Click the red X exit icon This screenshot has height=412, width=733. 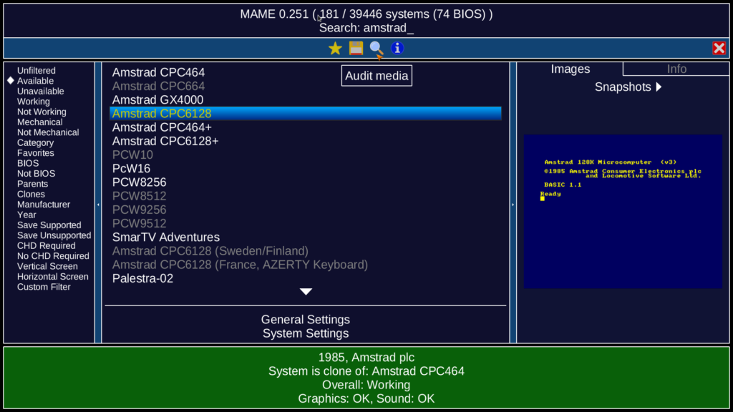pyautogui.click(x=719, y=48)
